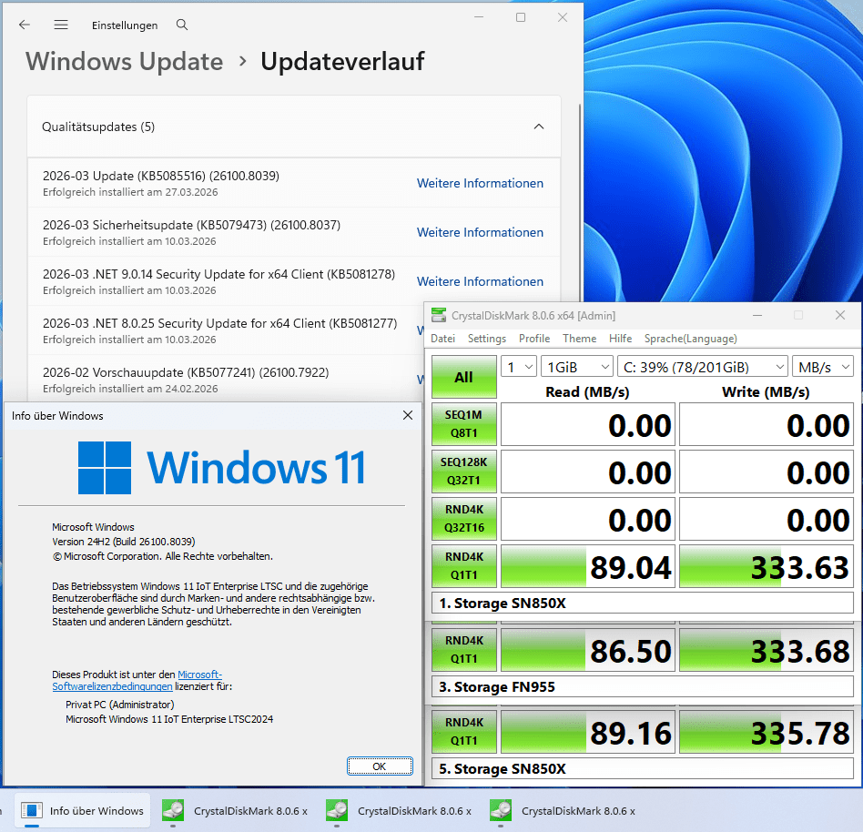863x832 pixels.
Task: Click the Settings window vertical scrollbar
Action: coord(580,204)
